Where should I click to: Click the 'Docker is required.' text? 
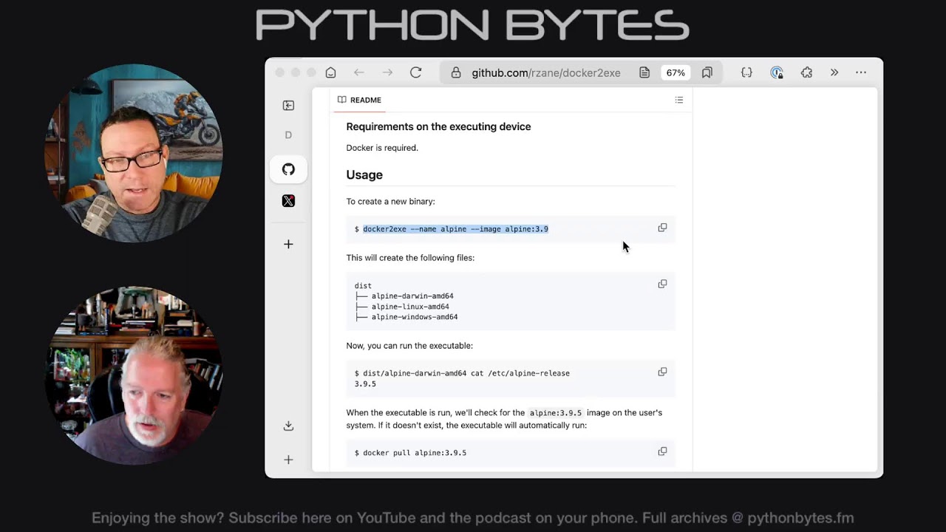382,148
